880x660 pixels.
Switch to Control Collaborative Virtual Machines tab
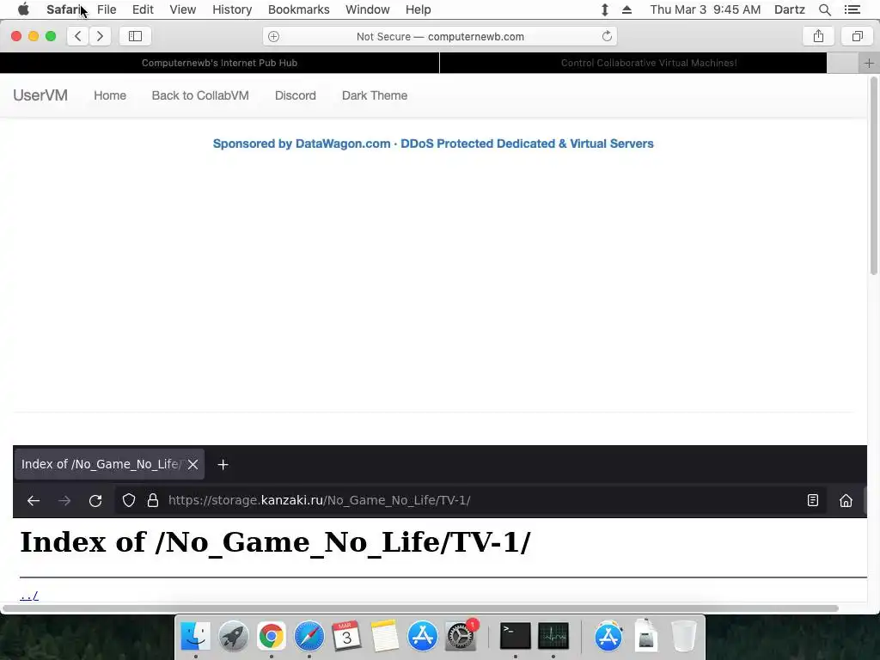click(633, 63)
